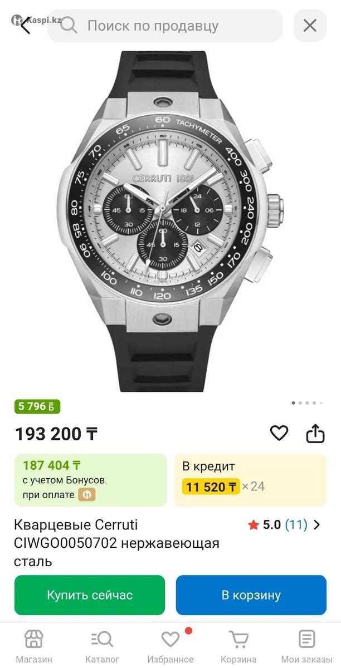
Task: Tap the search magnifier icon
Action: [69, 25]
